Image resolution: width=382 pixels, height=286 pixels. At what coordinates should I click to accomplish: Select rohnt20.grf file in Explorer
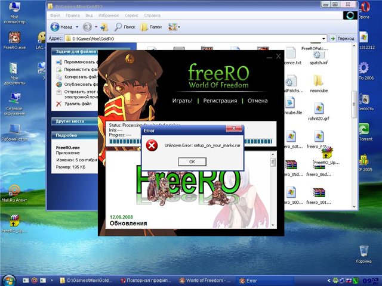tap(319, 112)
